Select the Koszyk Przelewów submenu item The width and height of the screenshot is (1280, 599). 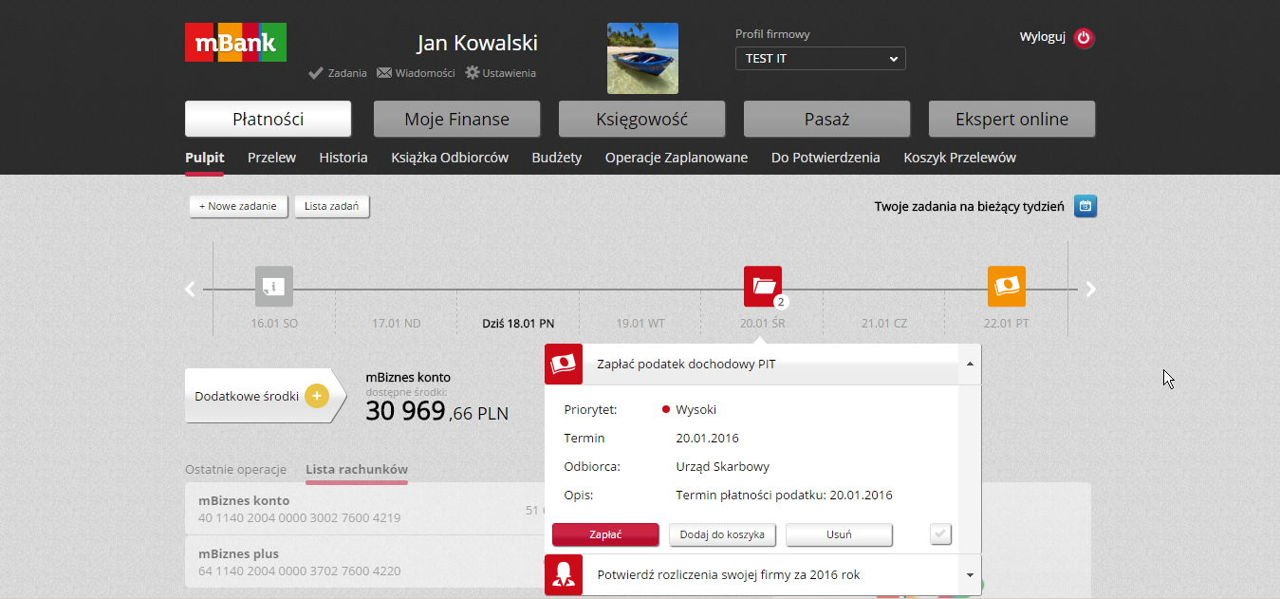960,158
